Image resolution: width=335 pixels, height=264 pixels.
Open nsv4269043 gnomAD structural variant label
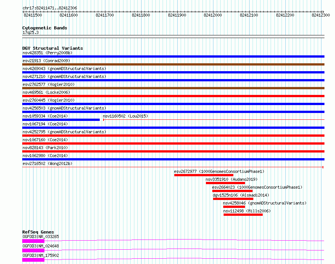tap(64, 69)
